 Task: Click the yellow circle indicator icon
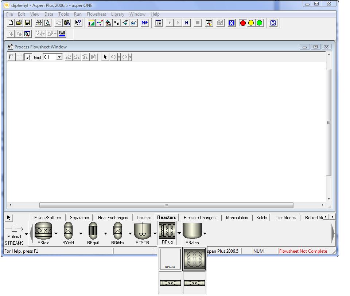click(251, 23)
